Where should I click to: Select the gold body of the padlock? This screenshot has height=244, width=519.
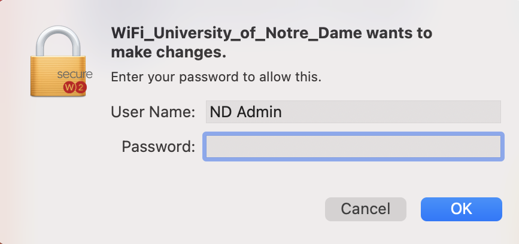coord(58,76)
